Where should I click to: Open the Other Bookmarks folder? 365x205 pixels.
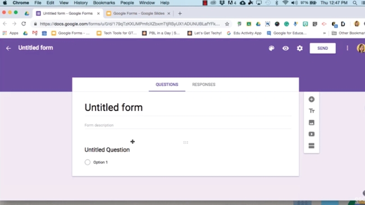[348, 33]
